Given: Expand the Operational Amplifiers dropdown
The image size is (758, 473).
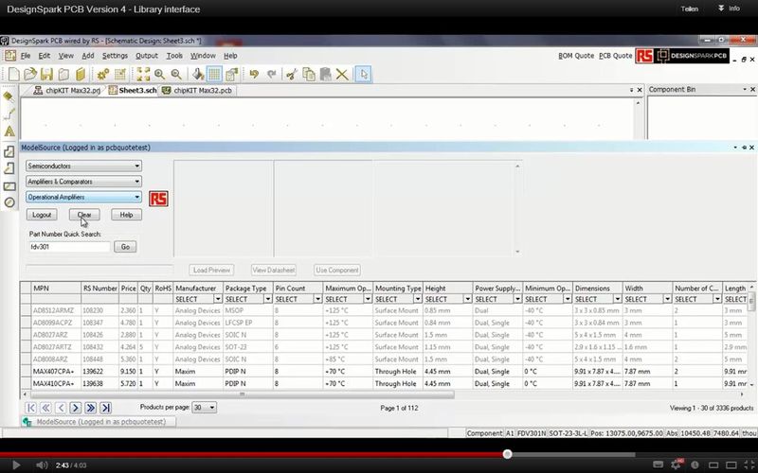Looking at the screenshot, I should 83,197.
